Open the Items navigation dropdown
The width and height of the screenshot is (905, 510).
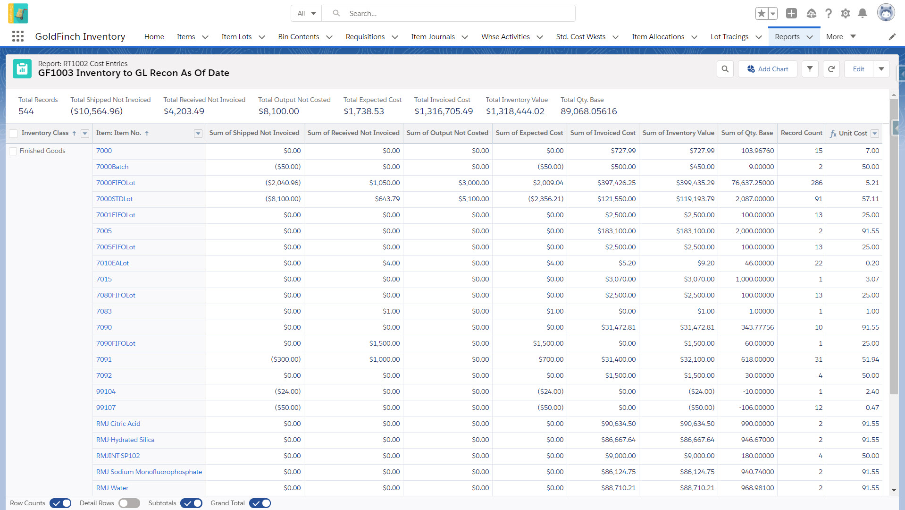pos(205,36)
